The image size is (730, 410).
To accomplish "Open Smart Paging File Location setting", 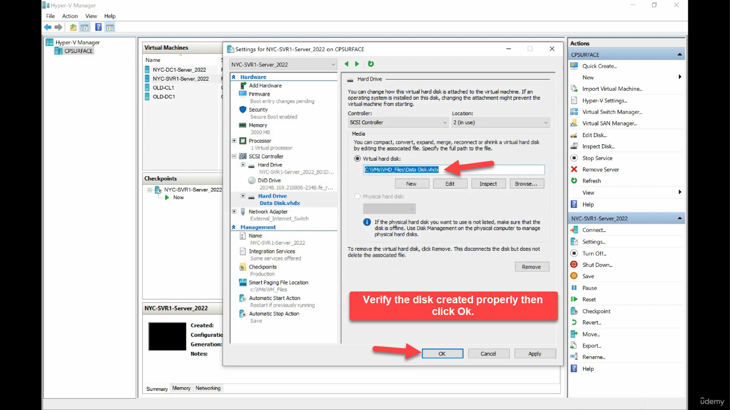I will click(x=278, y=282).
